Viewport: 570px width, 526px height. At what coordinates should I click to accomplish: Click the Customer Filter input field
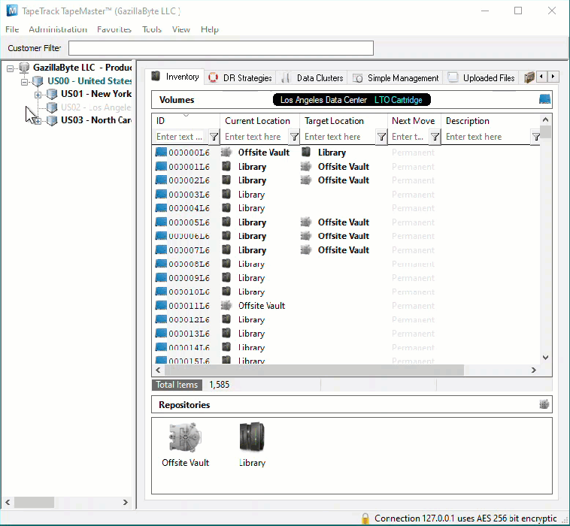[221, 48]
